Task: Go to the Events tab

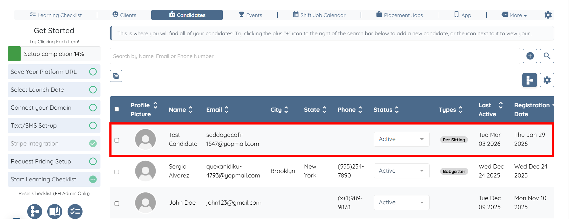Action: [x=250, y=15]
